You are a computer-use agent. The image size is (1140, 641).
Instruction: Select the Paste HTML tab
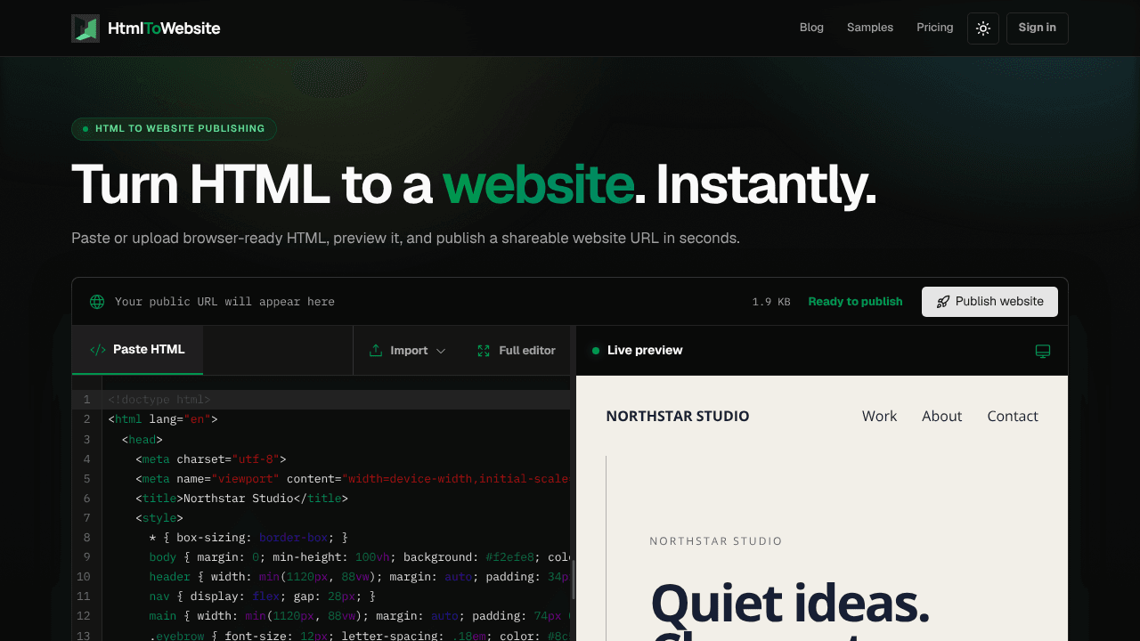[x=137, y=350]
